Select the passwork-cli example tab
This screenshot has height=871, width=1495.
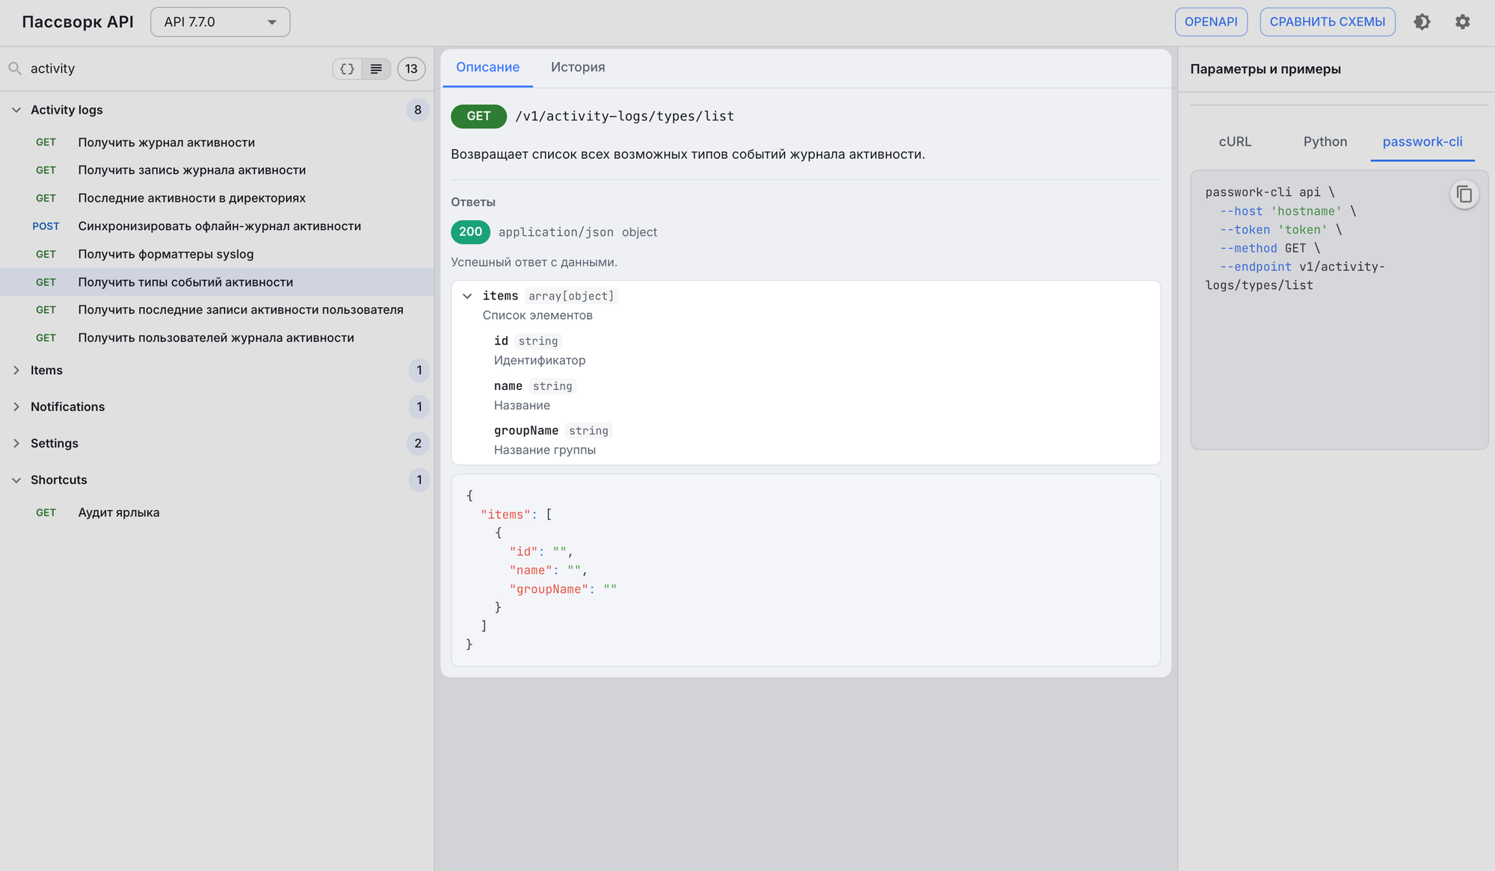pyautogui.click(x=1422, y=142)
